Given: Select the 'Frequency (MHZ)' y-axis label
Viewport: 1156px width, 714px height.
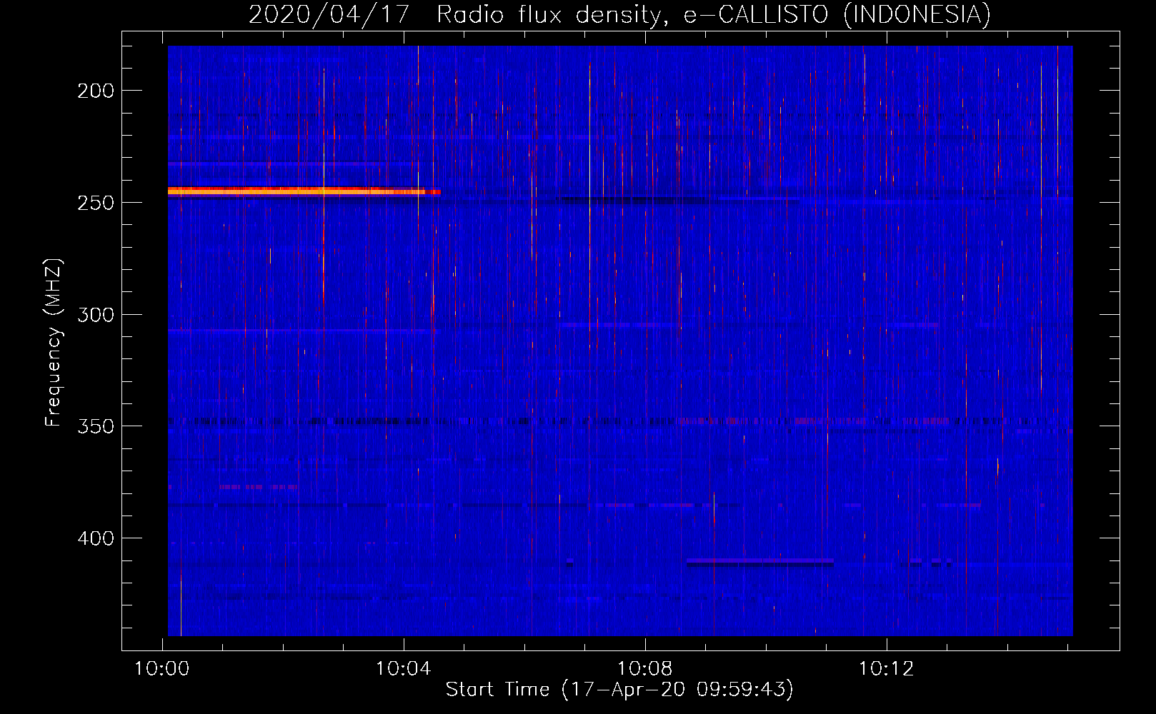Looking at the screenshot, I should [54, 343].
